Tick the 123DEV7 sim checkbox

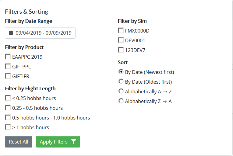pyautogui.click(x=121, y=50)
